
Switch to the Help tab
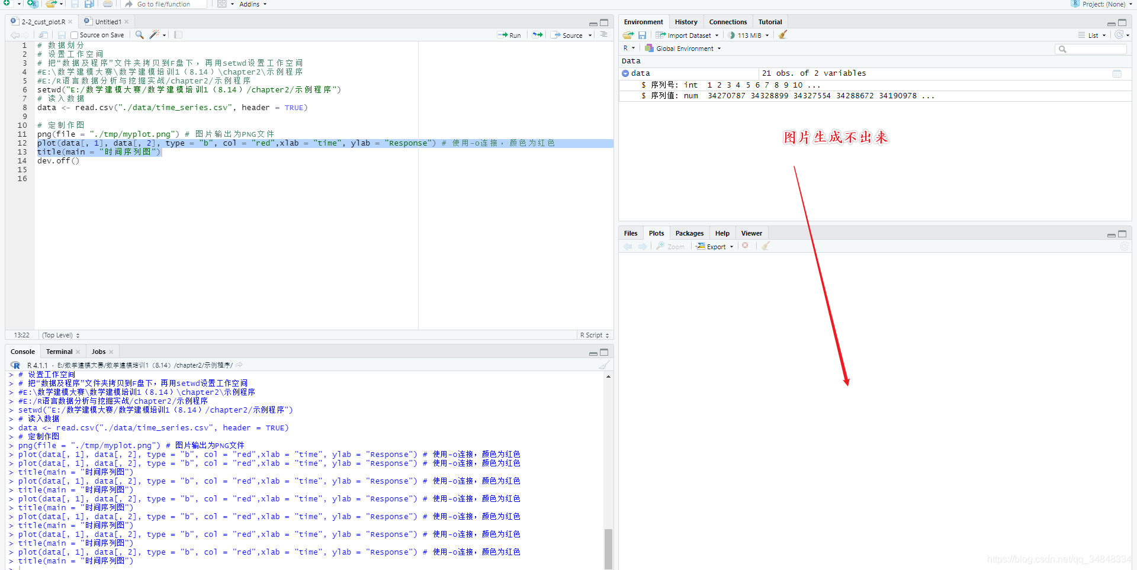point(722,233)
